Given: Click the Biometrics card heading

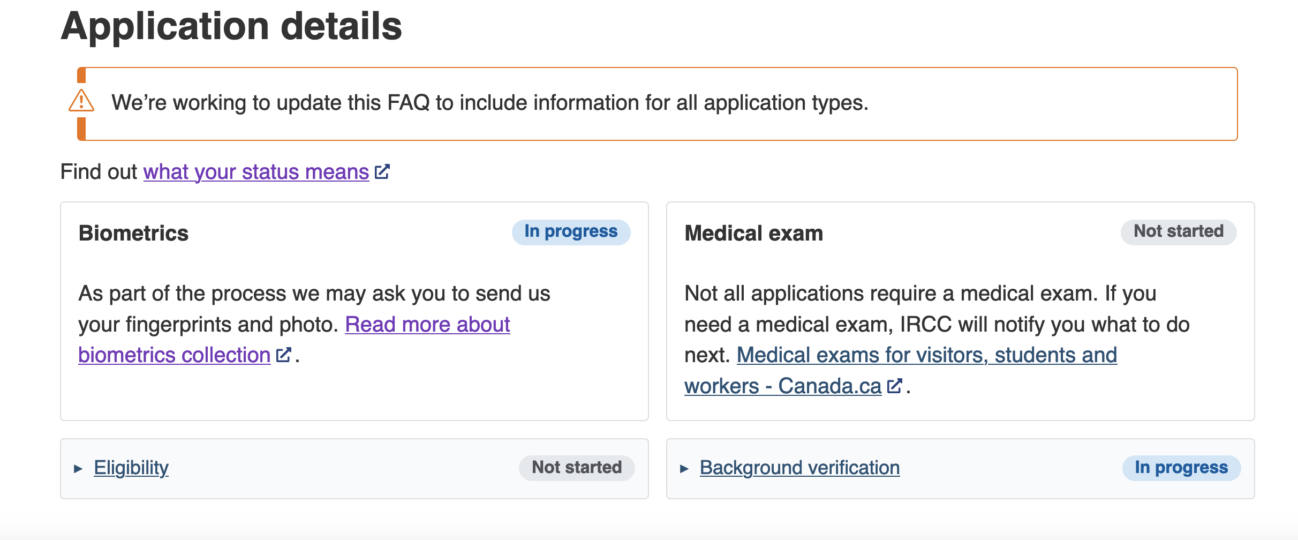Looking at the screenshot, I should [x=133, y=234].
